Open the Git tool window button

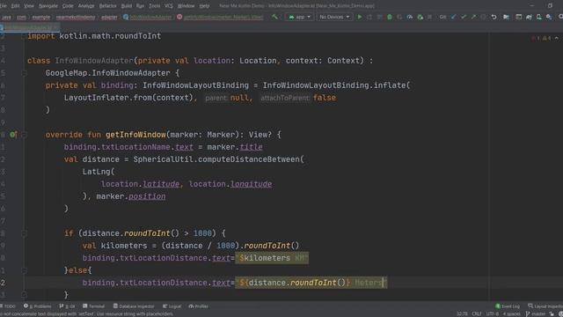pos(68,306)
